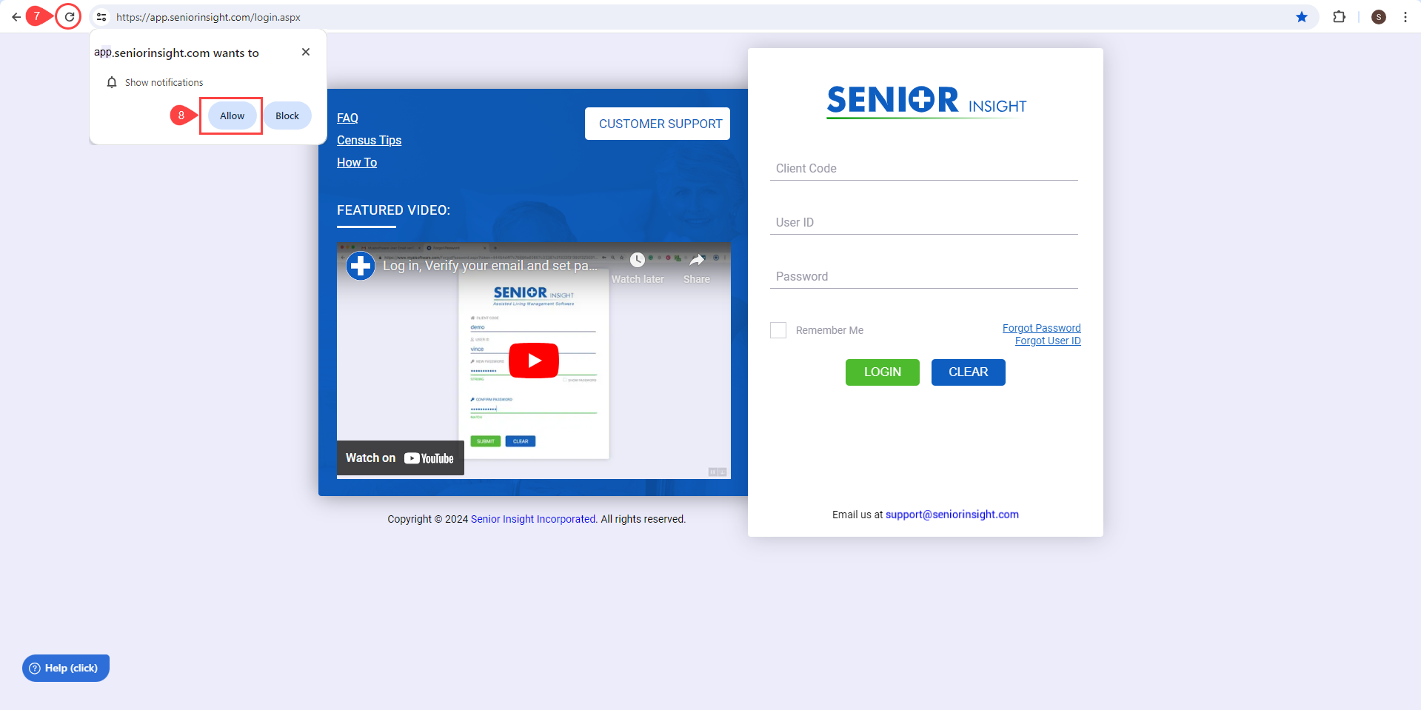This screenshot has height=710, width=1421.
Task: Open the Help (click) button
Action: pyautogui.click(x=66, y=668)
